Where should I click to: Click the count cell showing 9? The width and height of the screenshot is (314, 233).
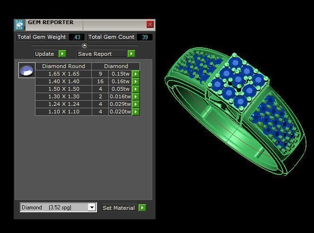click(x=100, y=74)
